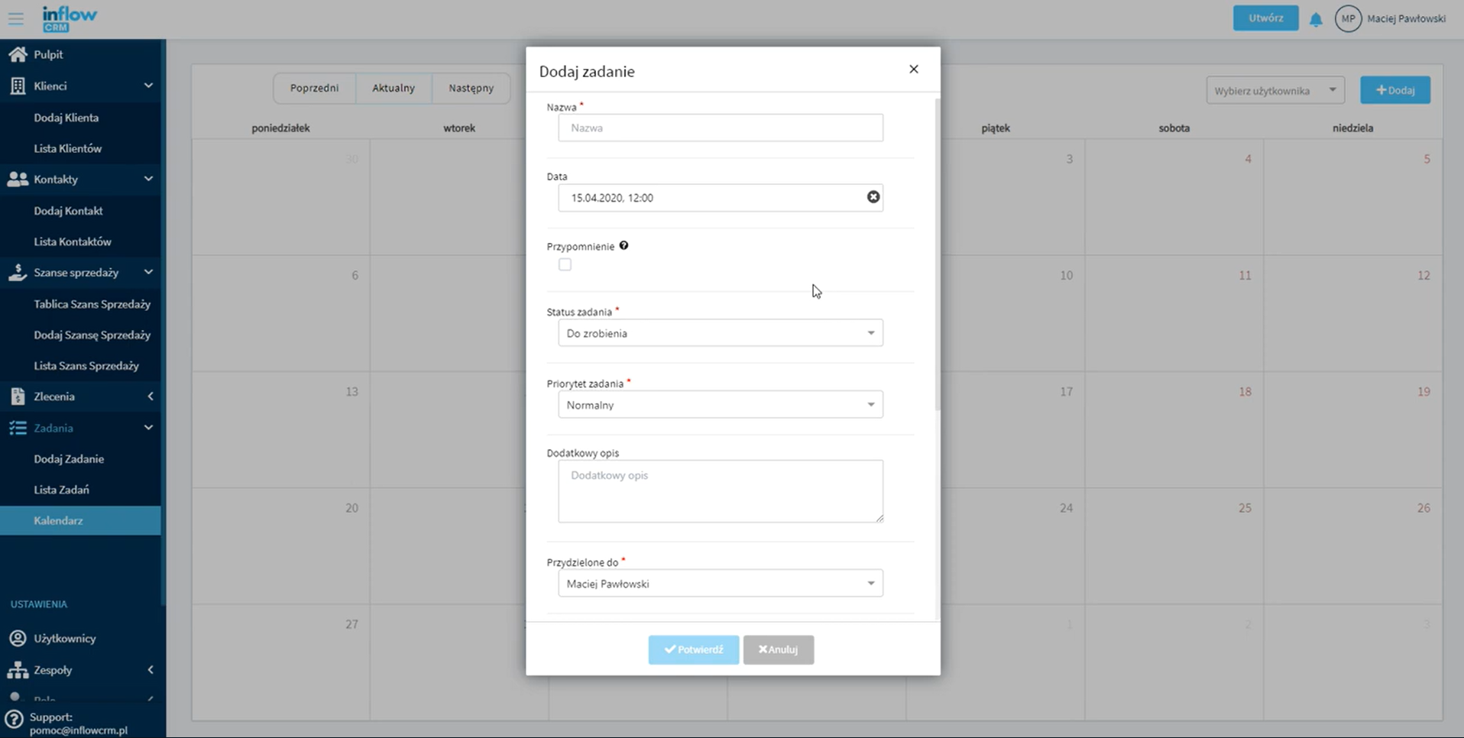The image size is (1464, 738).
Task: Open Priorytet zadania dropdown
Action: coord(720,405)
